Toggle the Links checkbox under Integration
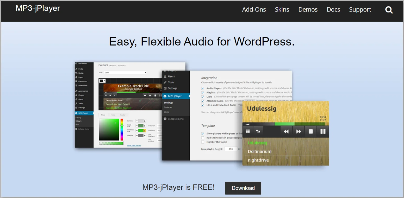Image resolution: width=404 pixels, height=198 pixels. (x=203, y=97)
